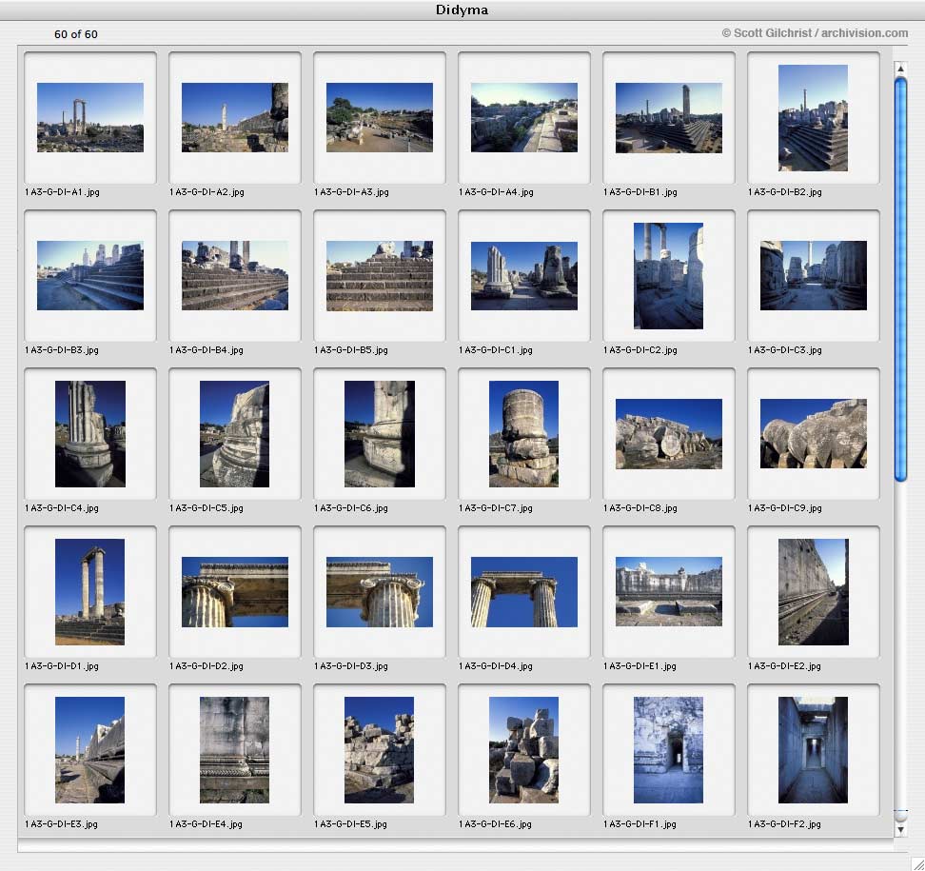Pick thumbnail 1A3-G-DI-C5.jpg
This screenshot has height=871, width=925.
(235, 434)
